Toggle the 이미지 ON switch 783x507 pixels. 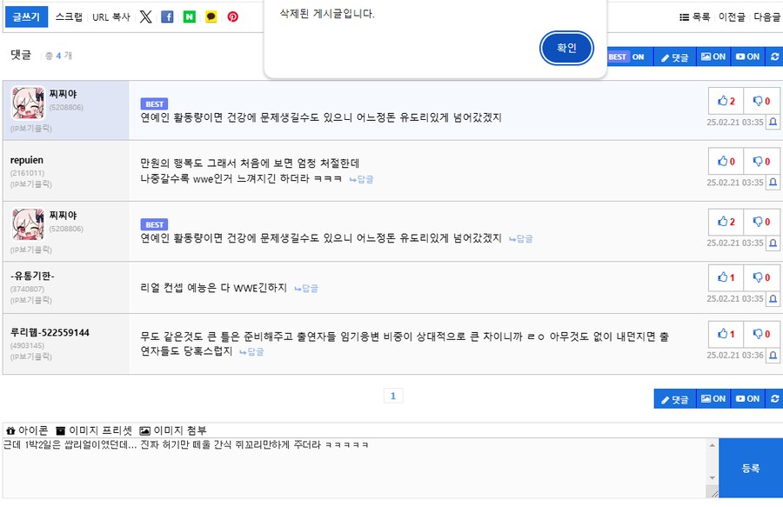click(713, 57)
